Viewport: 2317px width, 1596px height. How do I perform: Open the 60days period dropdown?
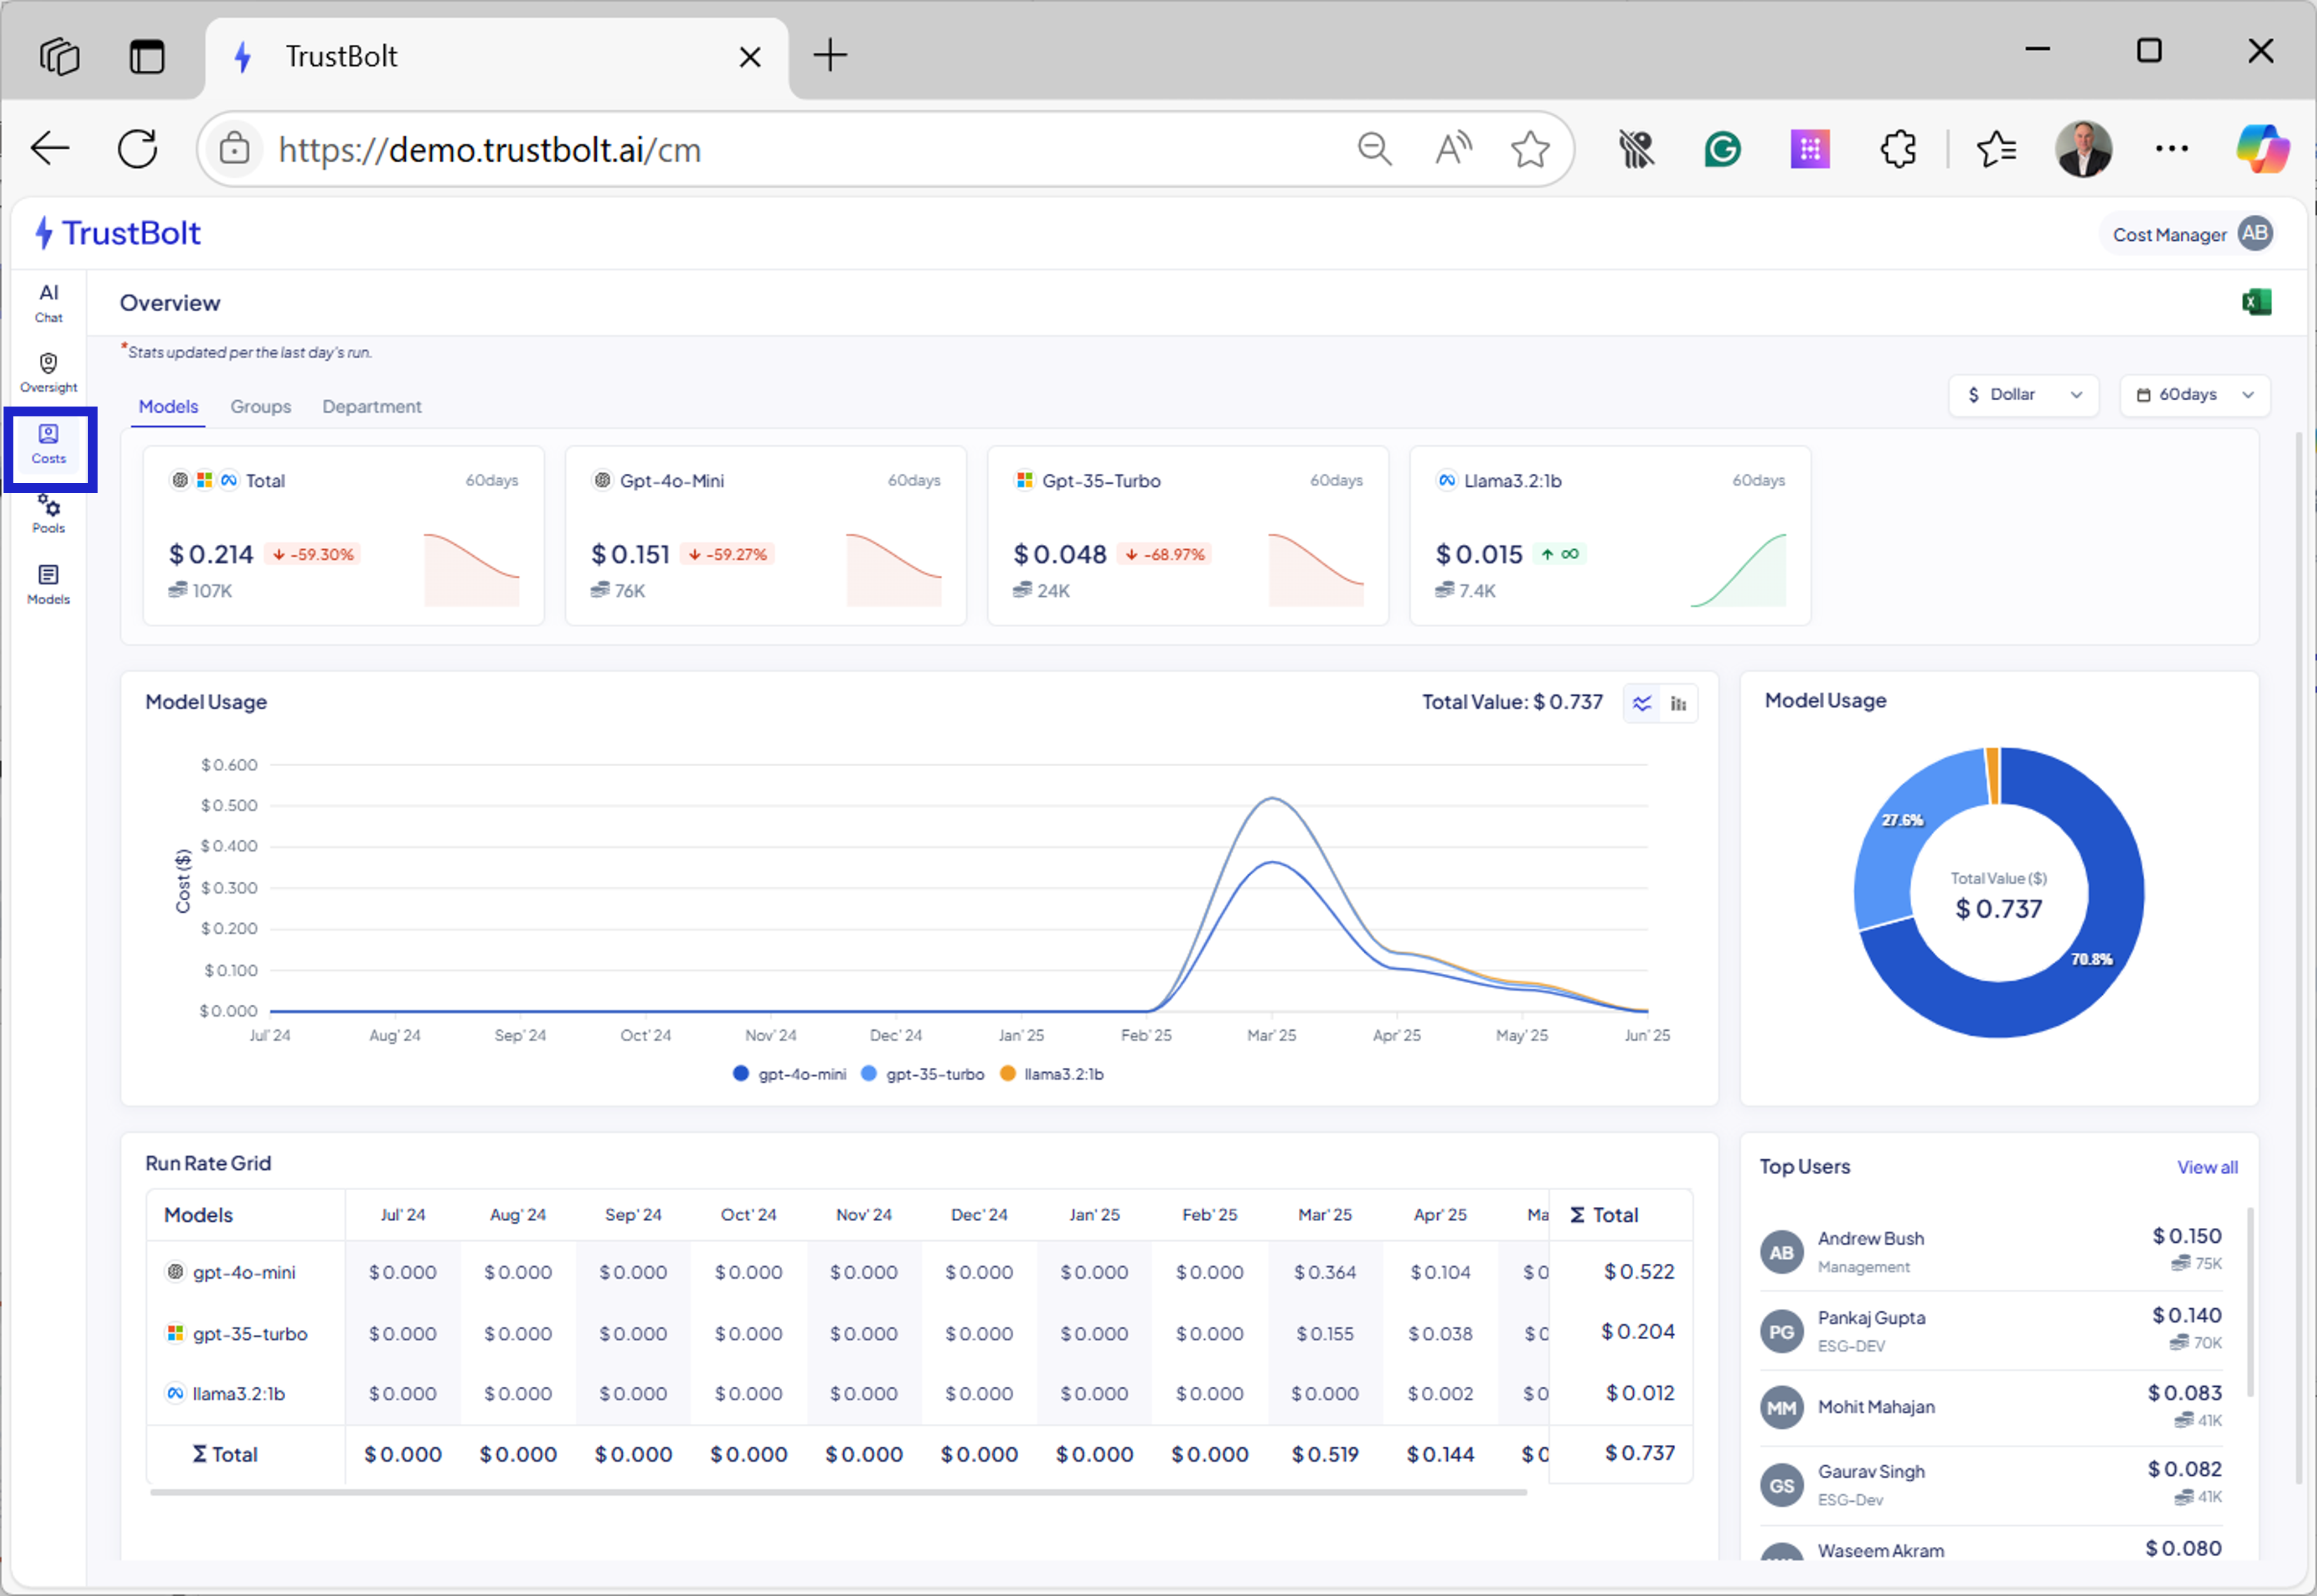(x=2195, y=395)
